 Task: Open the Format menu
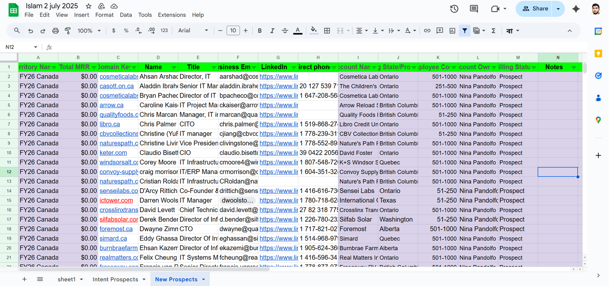point(104,15)
